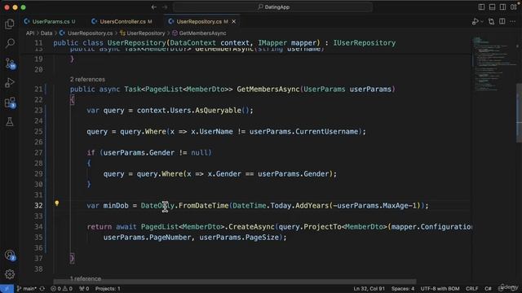The image size is (522, 293).
Task: Open the Source Control view
Action: click(10, 63)
